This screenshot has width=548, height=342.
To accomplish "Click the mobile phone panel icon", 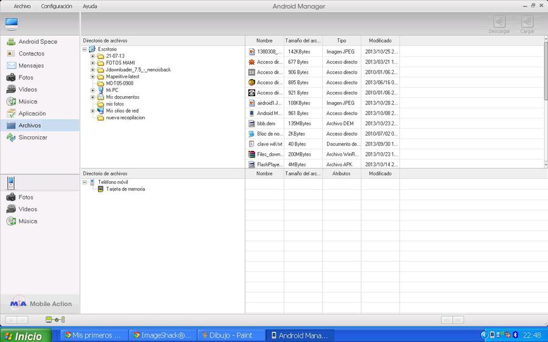I will point(11,183).
